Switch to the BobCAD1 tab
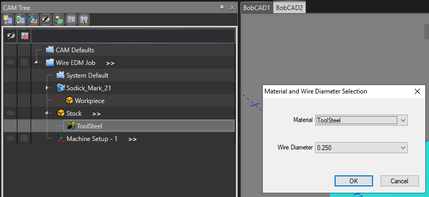 (x=256, y=8)
